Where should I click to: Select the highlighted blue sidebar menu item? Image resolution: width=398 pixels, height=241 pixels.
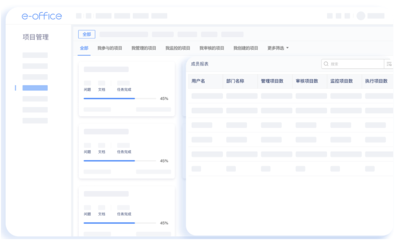click(35, 88)
